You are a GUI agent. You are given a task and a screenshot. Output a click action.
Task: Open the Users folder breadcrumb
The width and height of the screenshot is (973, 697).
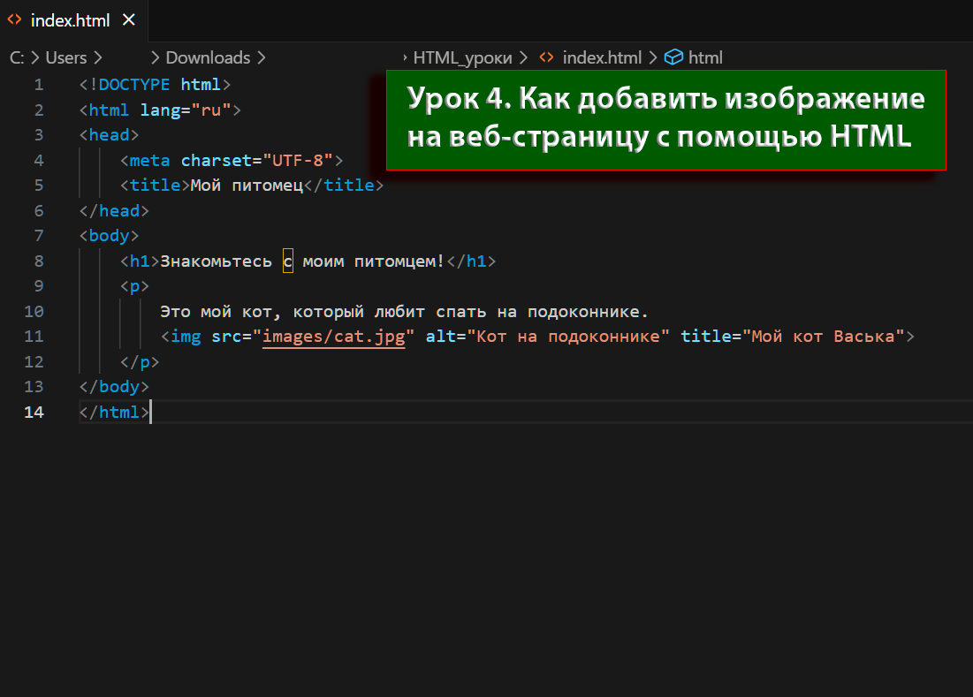point(66,57)
